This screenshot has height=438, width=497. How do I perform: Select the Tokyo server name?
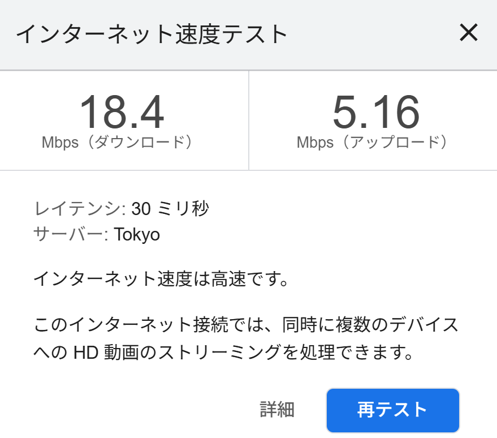click(137, 235)
